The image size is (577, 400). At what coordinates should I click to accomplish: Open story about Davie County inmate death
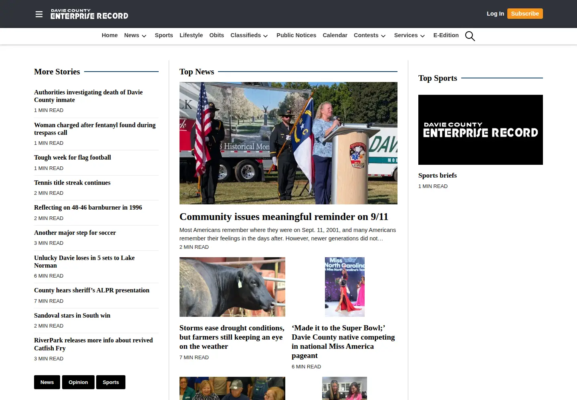pos(88,96)
